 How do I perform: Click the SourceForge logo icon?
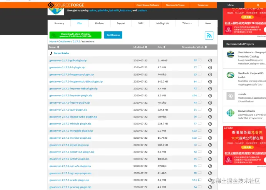pyautogui.click(x=51, y=5)
